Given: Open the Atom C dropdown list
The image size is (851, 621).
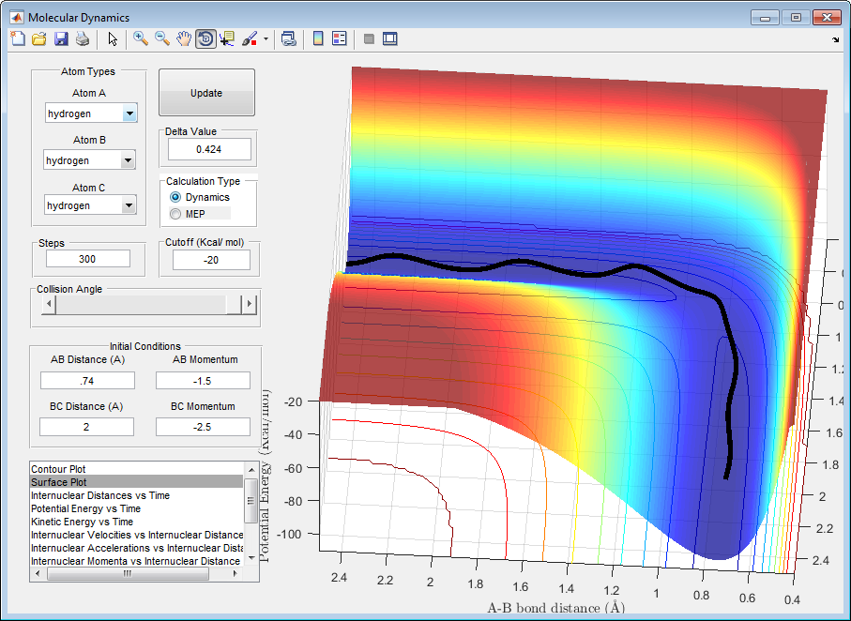Looking at the screenshot, I should point(129,205).
